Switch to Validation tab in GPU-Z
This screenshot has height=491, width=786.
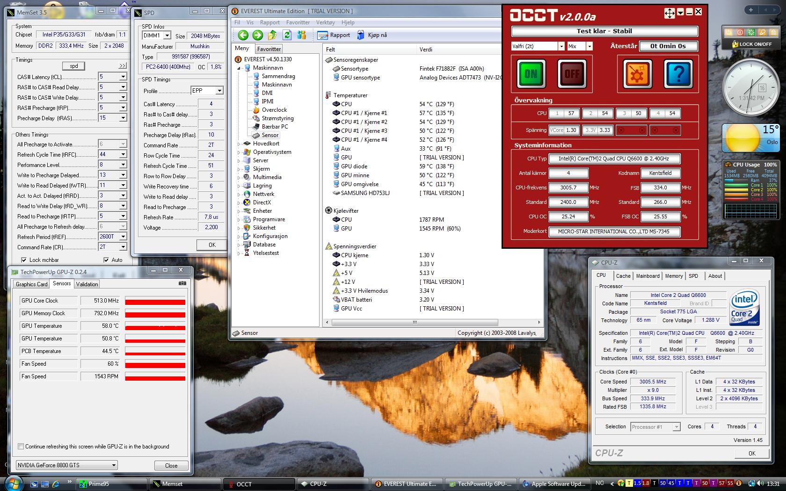[87, 284]
